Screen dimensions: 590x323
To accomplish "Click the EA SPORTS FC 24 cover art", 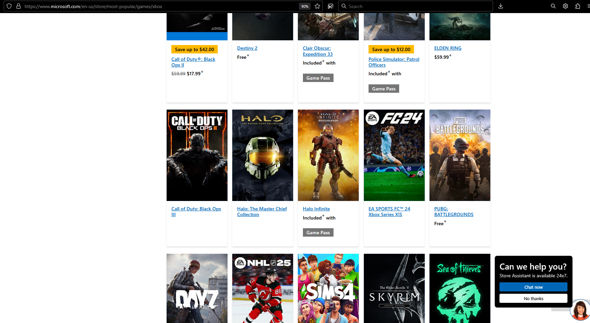I will coord(394,155).
